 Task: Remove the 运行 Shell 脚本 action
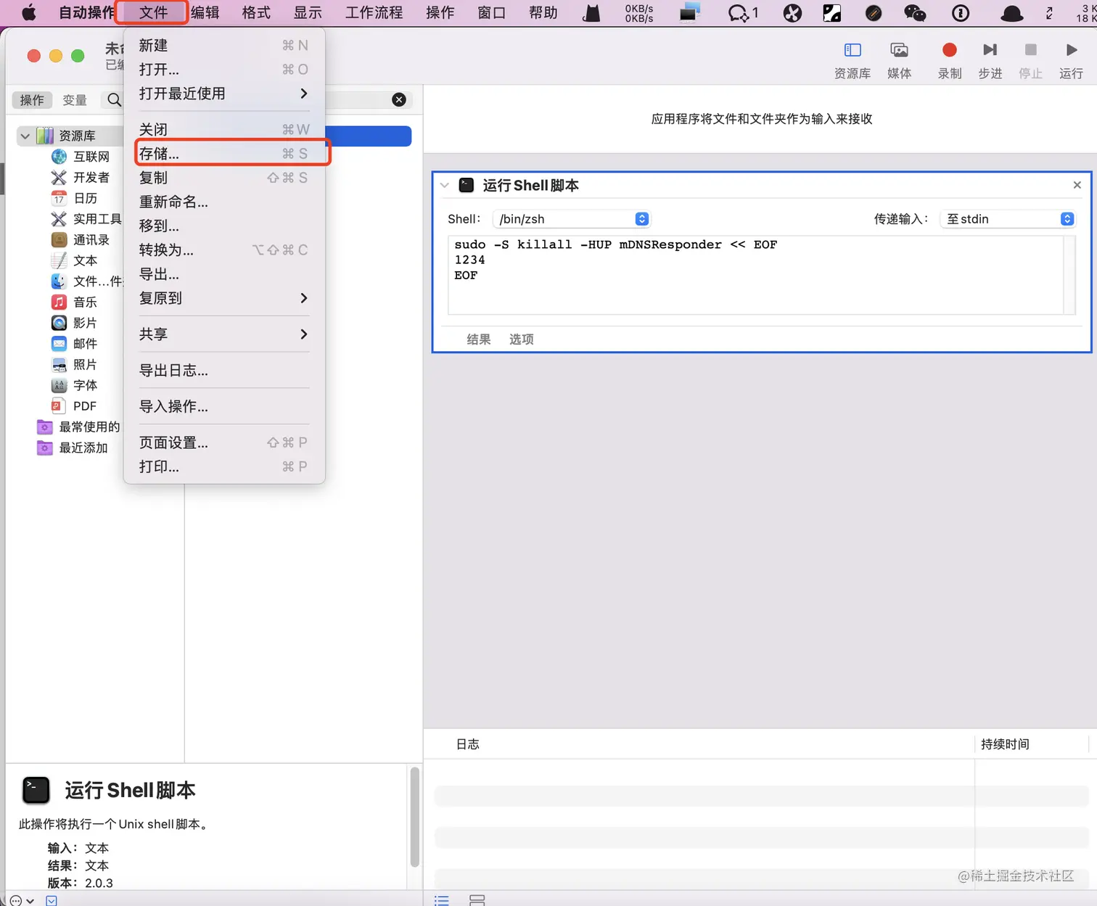[1077, 186]
